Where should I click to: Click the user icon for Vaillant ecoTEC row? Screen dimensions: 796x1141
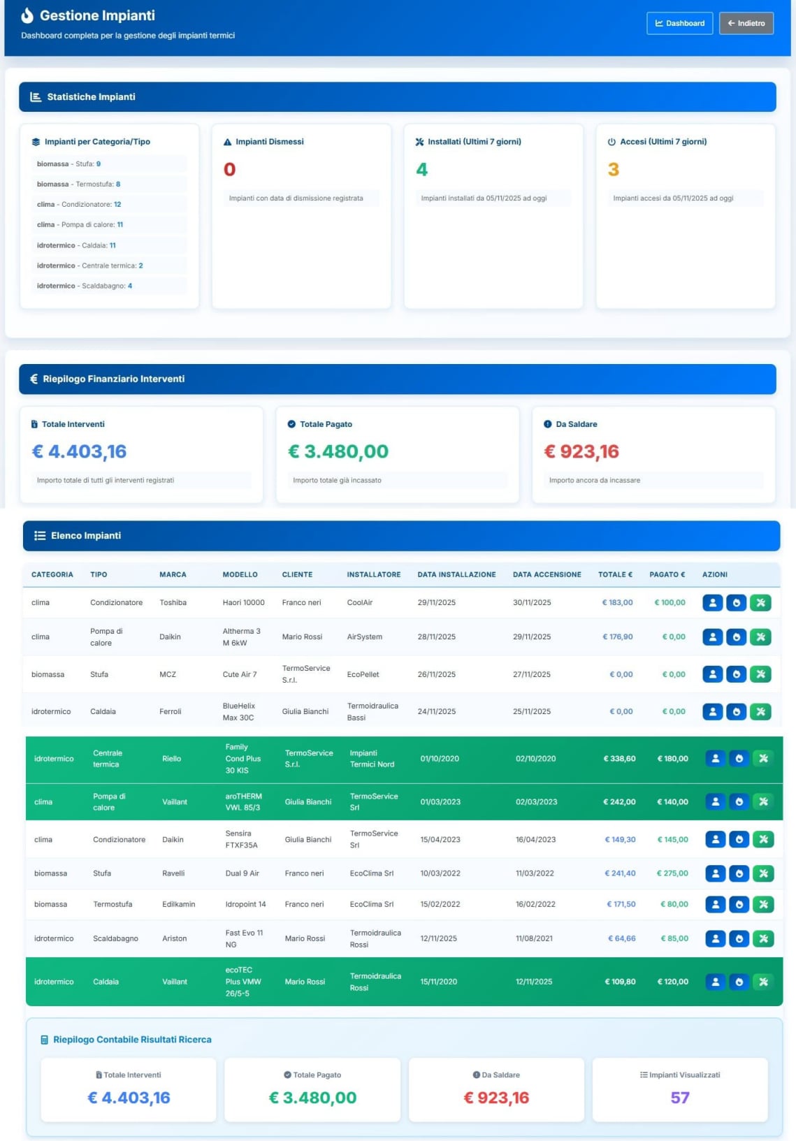pos(715,982)
